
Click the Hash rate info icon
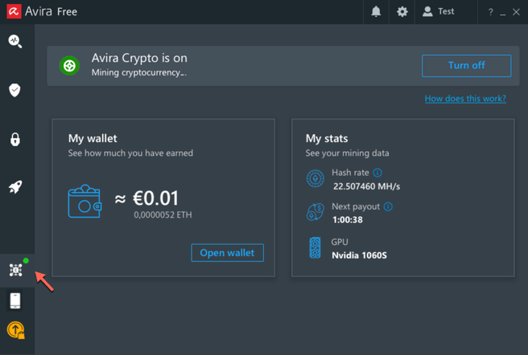[x=377, y=173]
